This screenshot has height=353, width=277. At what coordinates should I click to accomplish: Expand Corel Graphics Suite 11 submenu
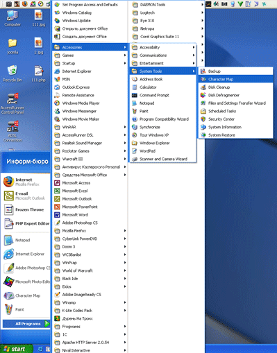pyautogui.click(x=168, y=37)
